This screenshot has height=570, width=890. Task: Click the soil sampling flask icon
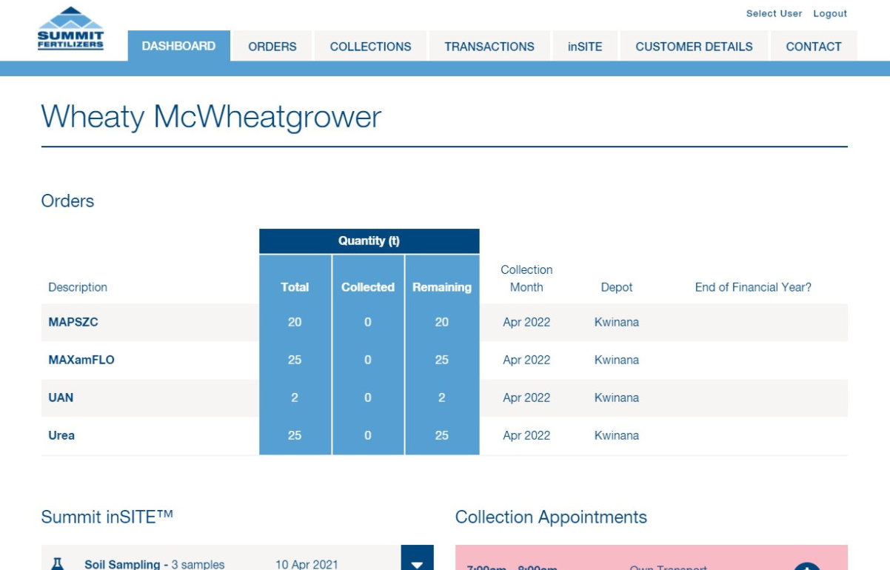(57, 563)
